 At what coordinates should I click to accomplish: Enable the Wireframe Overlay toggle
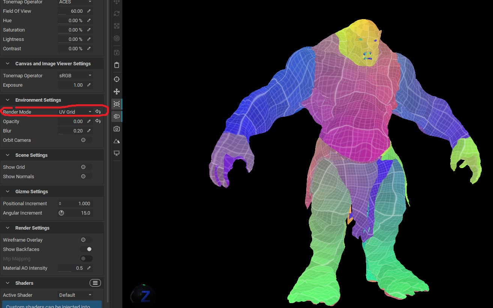click(86, 240)
